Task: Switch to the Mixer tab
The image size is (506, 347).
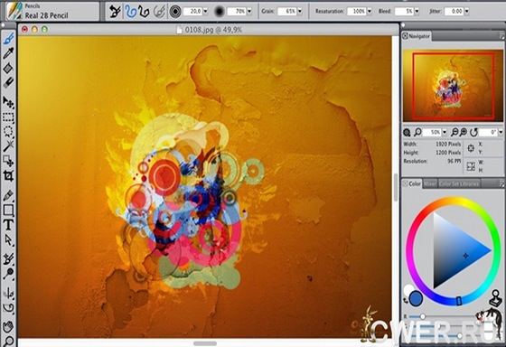Action: pos(430,183)
